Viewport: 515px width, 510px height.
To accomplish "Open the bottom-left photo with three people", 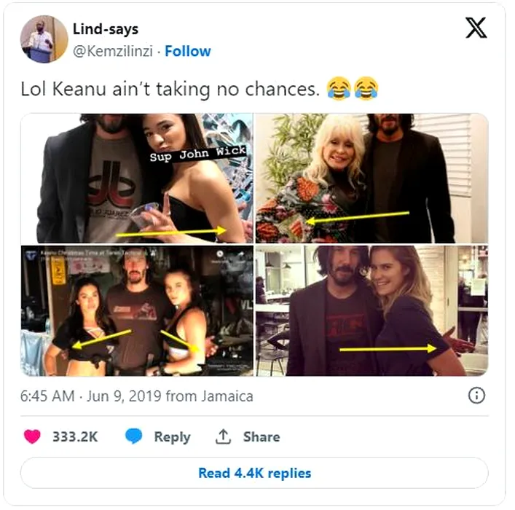I will 137,310.
